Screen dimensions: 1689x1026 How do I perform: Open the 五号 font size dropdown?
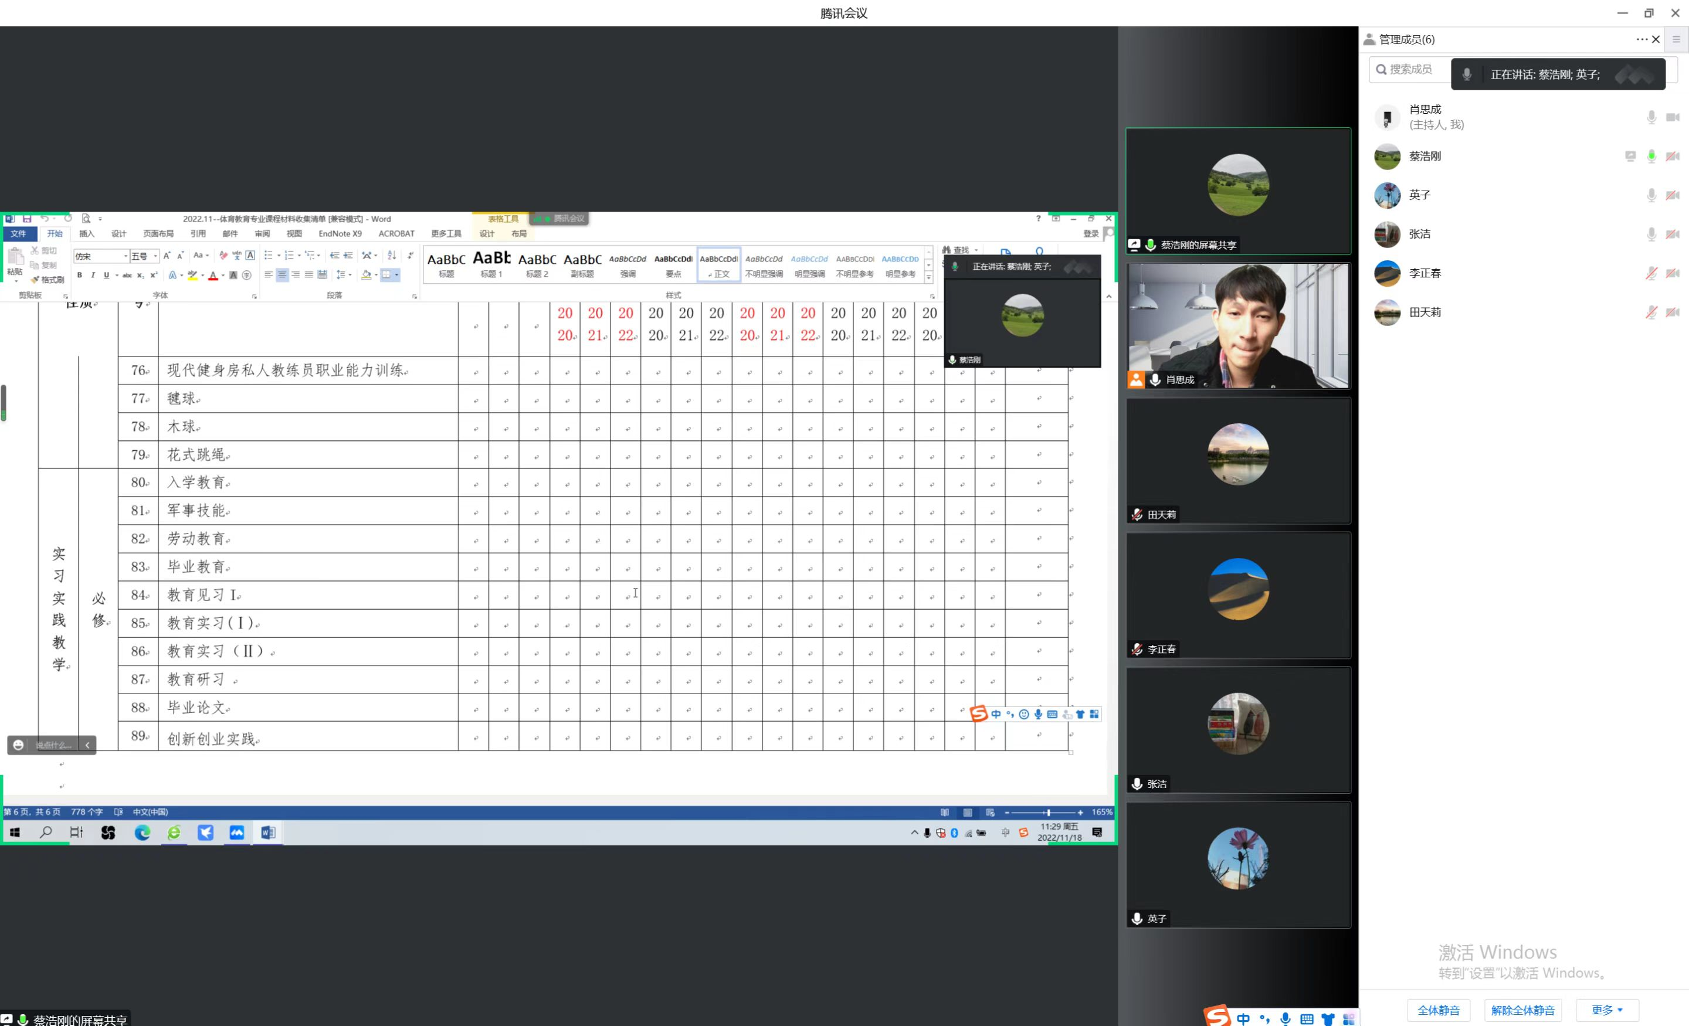155,256
